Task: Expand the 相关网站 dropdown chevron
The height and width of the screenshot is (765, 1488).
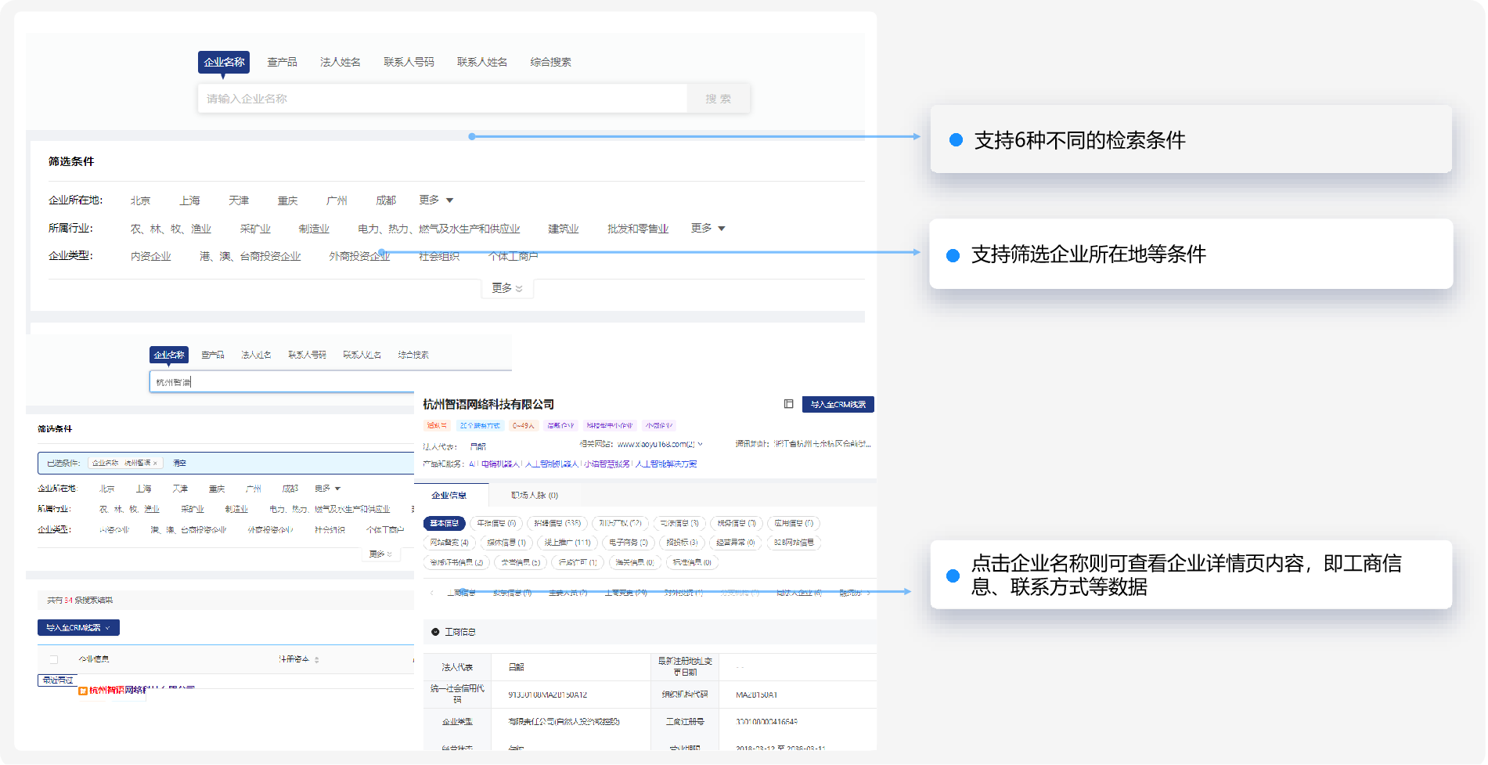Action: (701, 444)
